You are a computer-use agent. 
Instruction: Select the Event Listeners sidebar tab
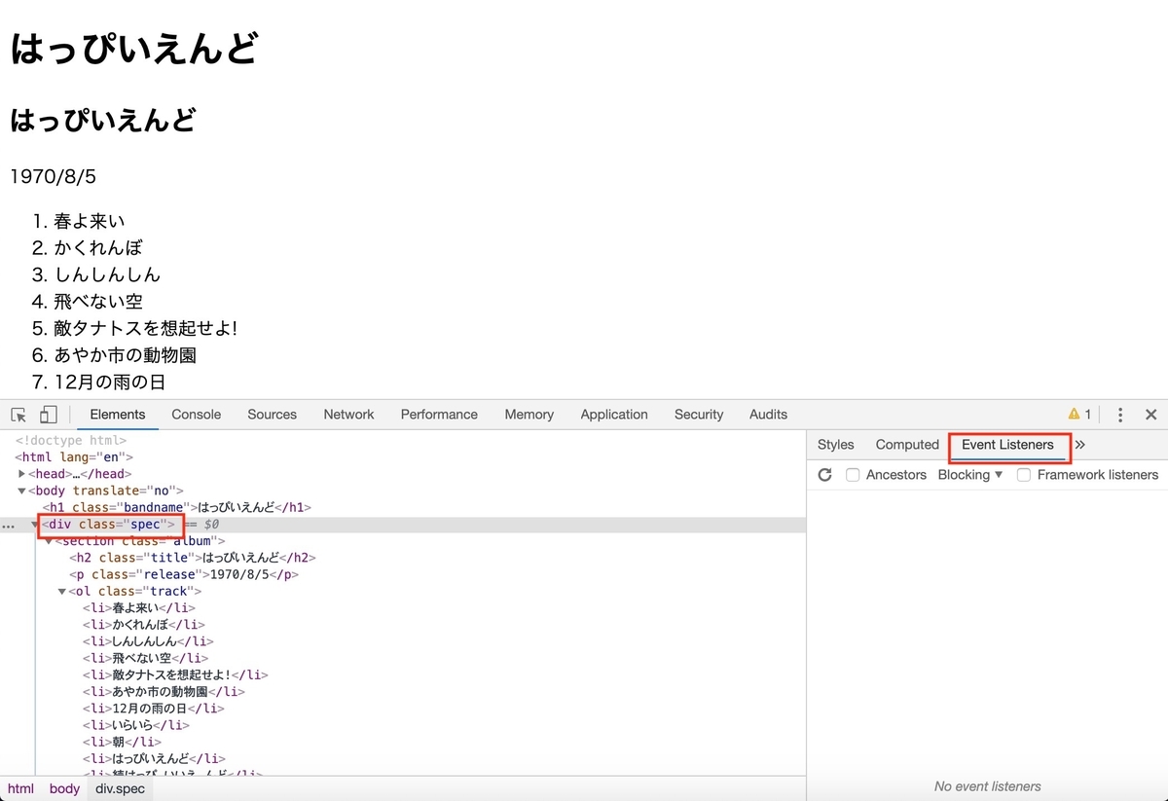coord(1007,445)
